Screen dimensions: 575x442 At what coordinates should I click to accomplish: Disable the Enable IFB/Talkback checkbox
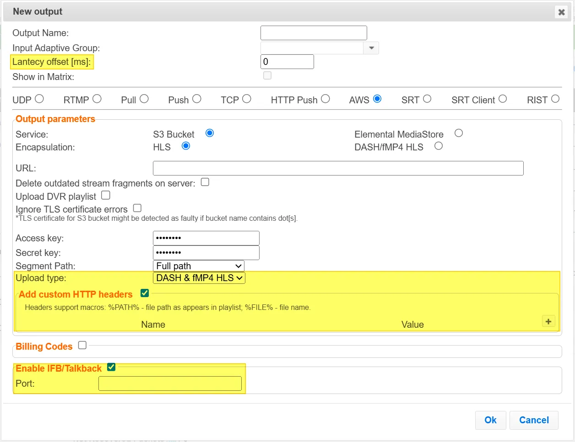pos(111,367)
